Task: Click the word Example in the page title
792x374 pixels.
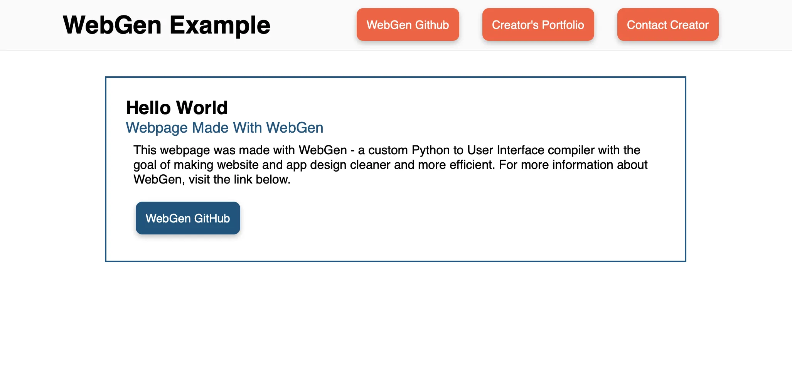Action: [x=220, y=25]
